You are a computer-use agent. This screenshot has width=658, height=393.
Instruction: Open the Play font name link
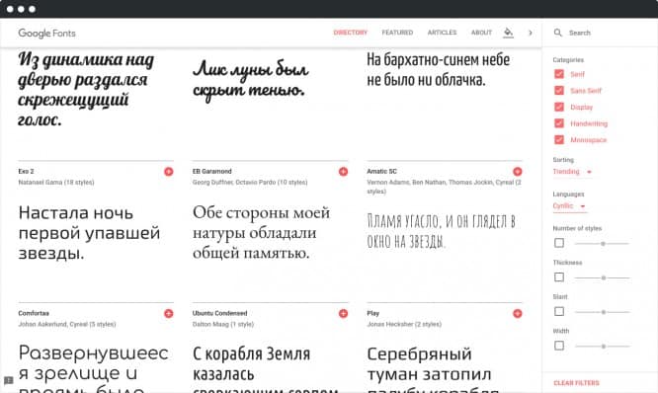coord(373,313)
